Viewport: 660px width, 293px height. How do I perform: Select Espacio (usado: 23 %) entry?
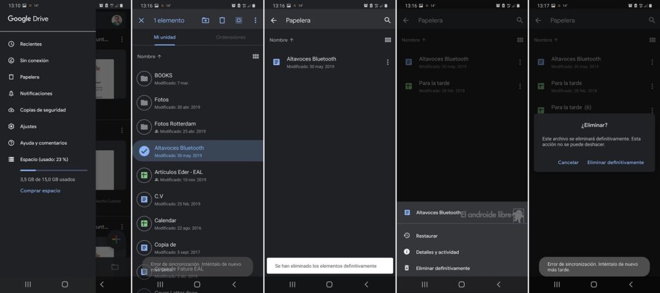(x=44, y=159)
